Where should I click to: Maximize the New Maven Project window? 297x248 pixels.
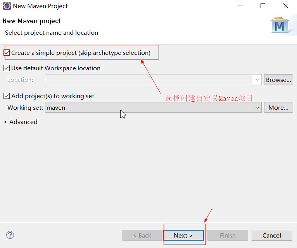(263, 6)
